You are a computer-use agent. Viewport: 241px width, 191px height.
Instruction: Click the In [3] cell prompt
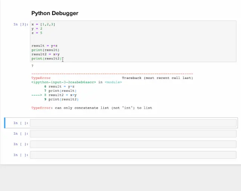21,24
